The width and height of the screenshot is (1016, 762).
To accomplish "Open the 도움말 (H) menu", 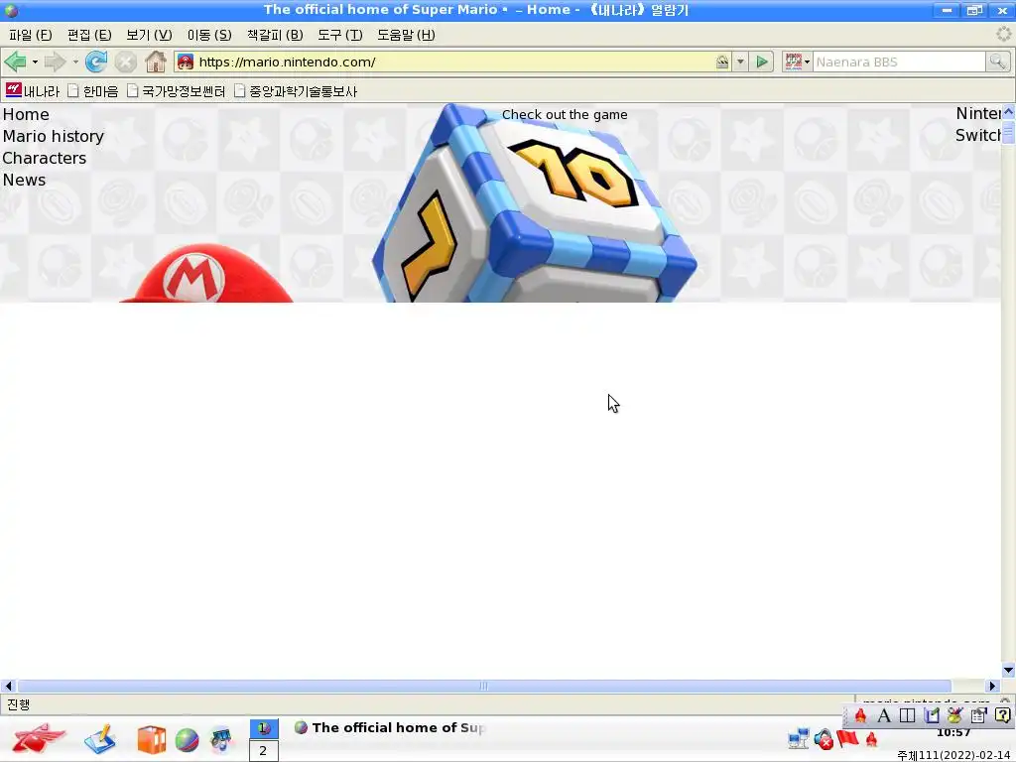I will click(406, 35).
